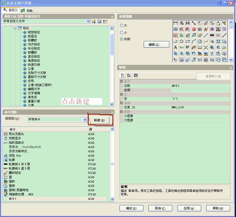Click the display filters icon beside save

click(x=105, y=22)
